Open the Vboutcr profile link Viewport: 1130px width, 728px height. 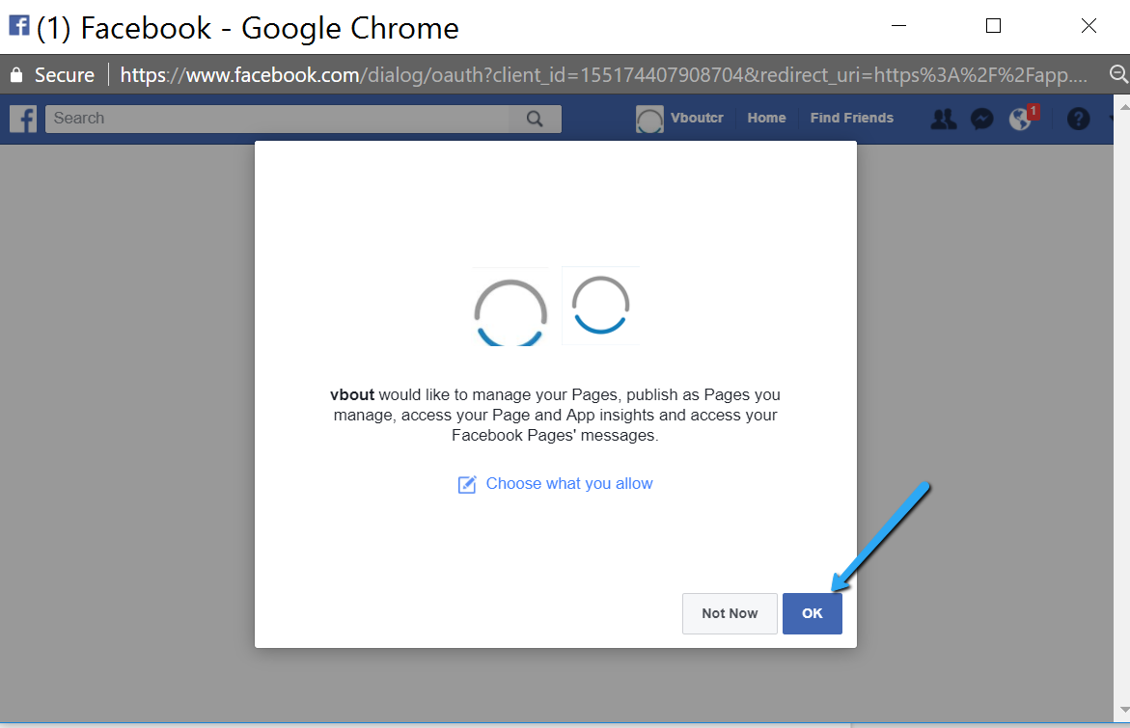pyautogui.click(x=696, y=118)
